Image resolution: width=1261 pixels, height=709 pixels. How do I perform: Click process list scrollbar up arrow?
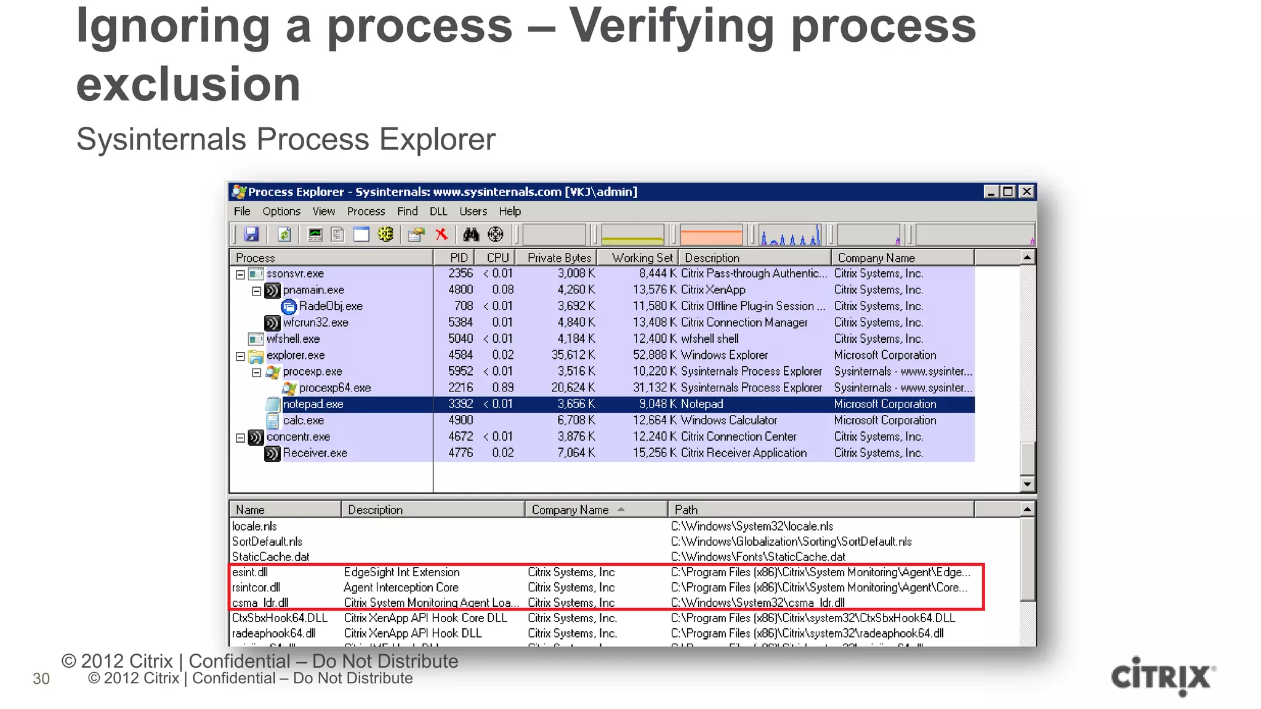point(1027,257)
